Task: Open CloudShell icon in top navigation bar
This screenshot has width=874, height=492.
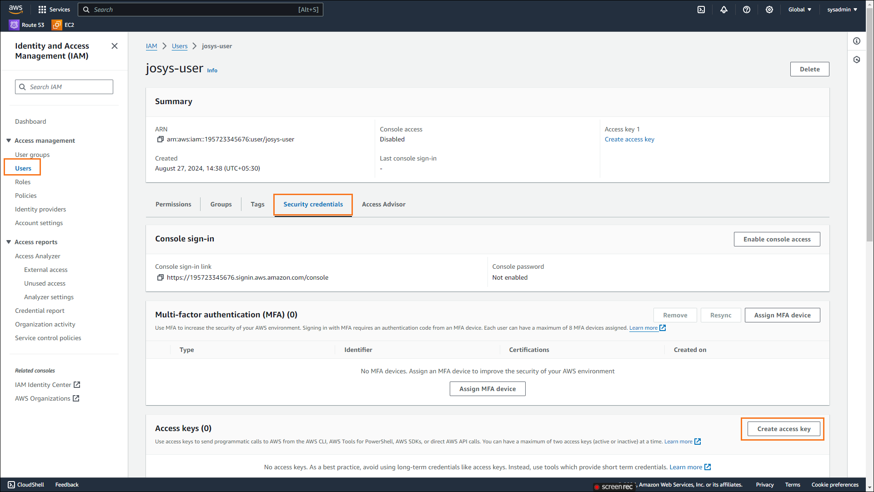Action: pyautogui.click(x=701, y=10)
